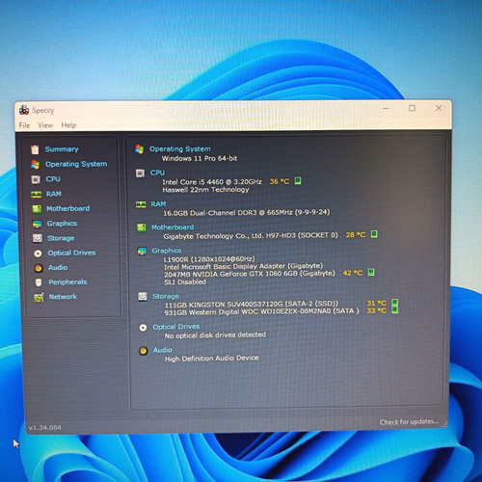
Task: Click the Speccy app icon in title bar
Action: [24, 110]
